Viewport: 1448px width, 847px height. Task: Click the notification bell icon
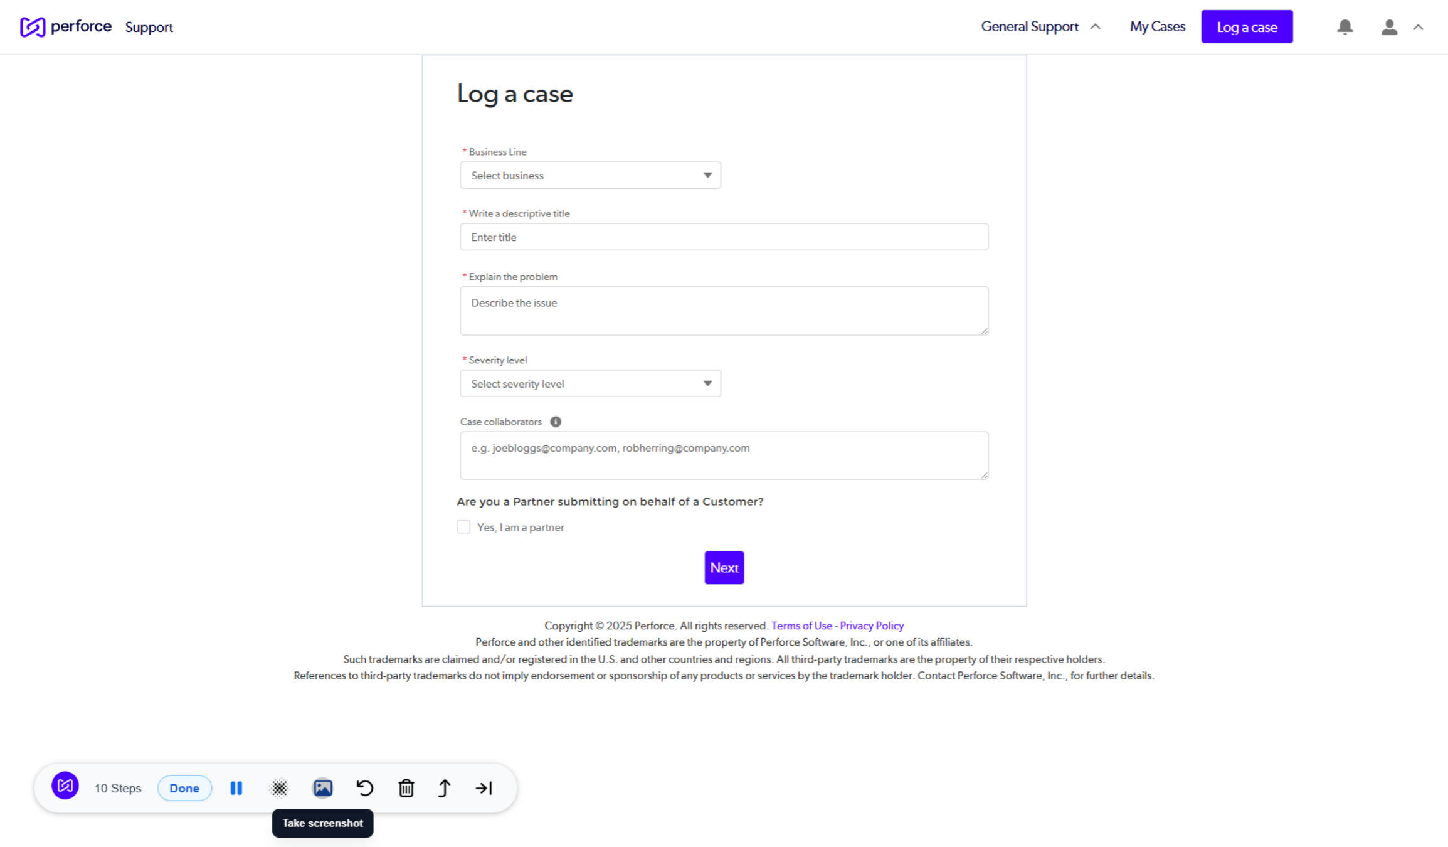point(1345,27)
